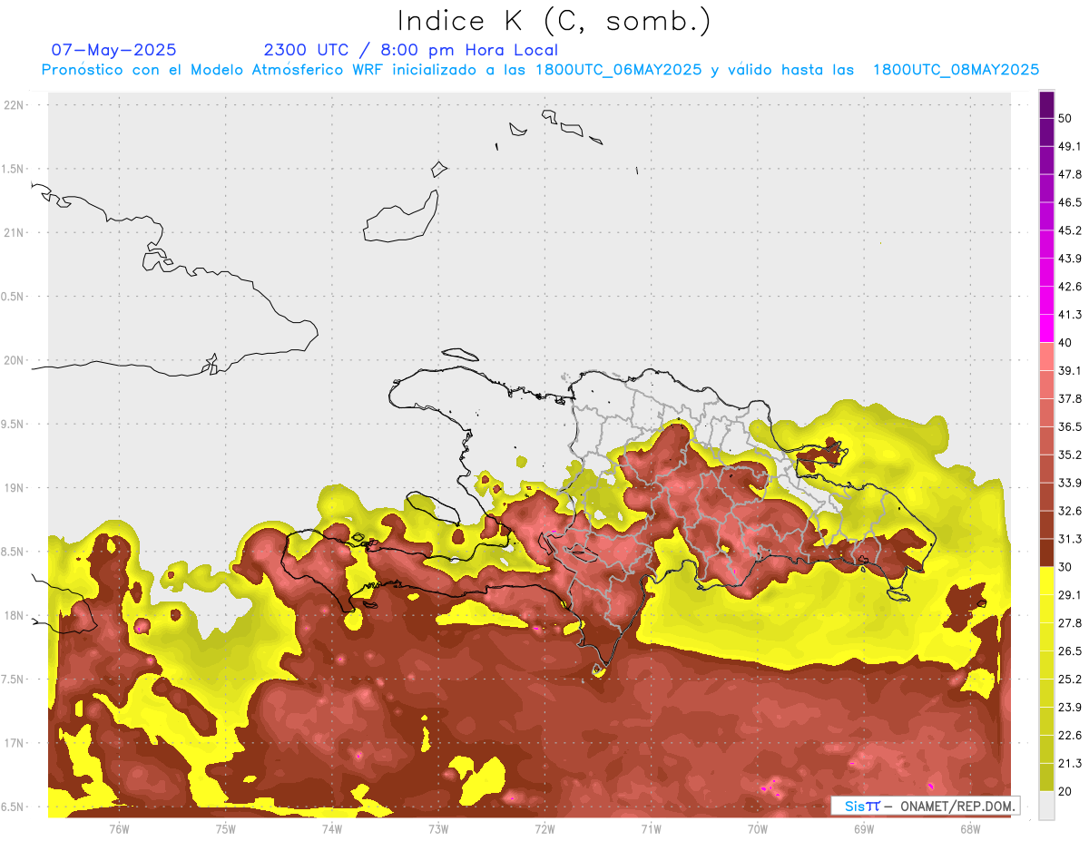This screenshot has width=1089, height=841.
Task: Click the dark purple swatch above colorbar value 50
Action: coord(1046,104)
